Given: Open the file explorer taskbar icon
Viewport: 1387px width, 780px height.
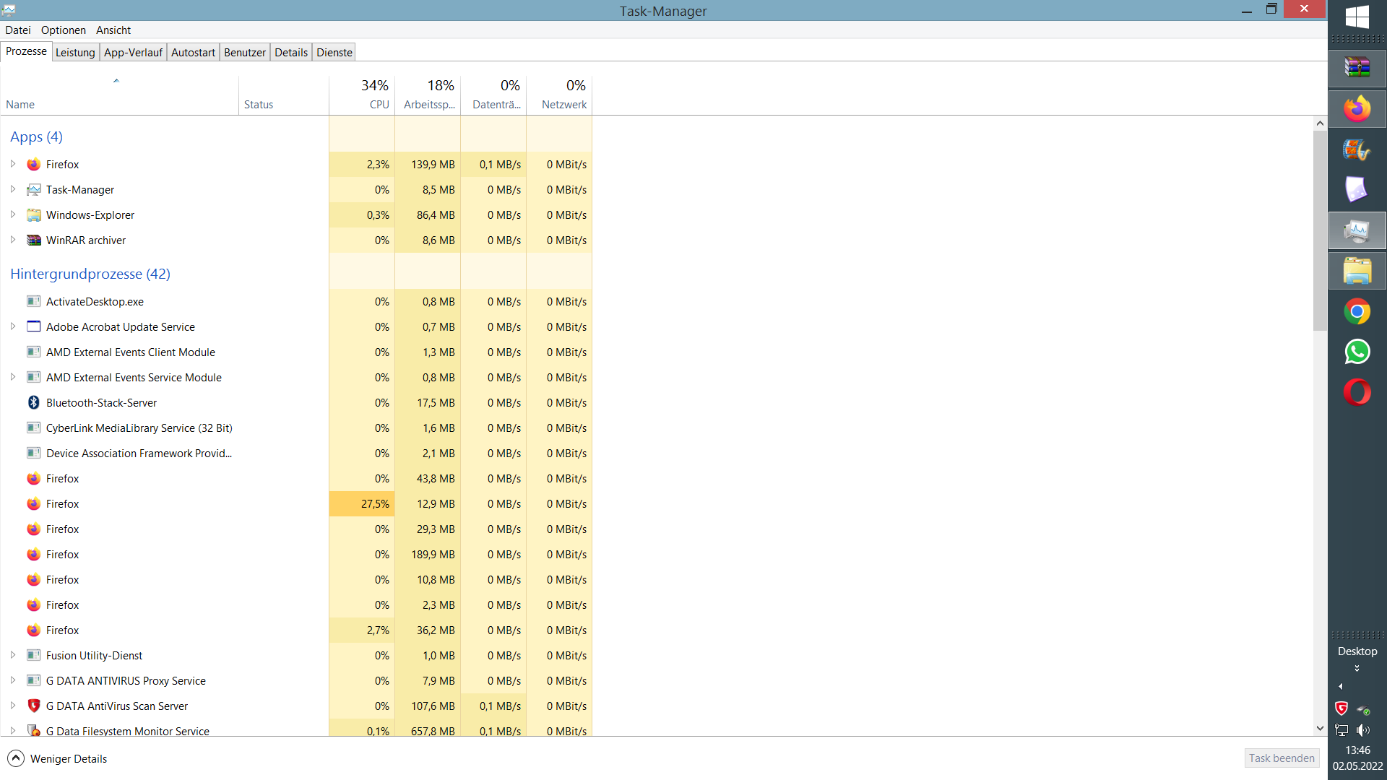Looking at the screenshot, I should coord(1357,272).
